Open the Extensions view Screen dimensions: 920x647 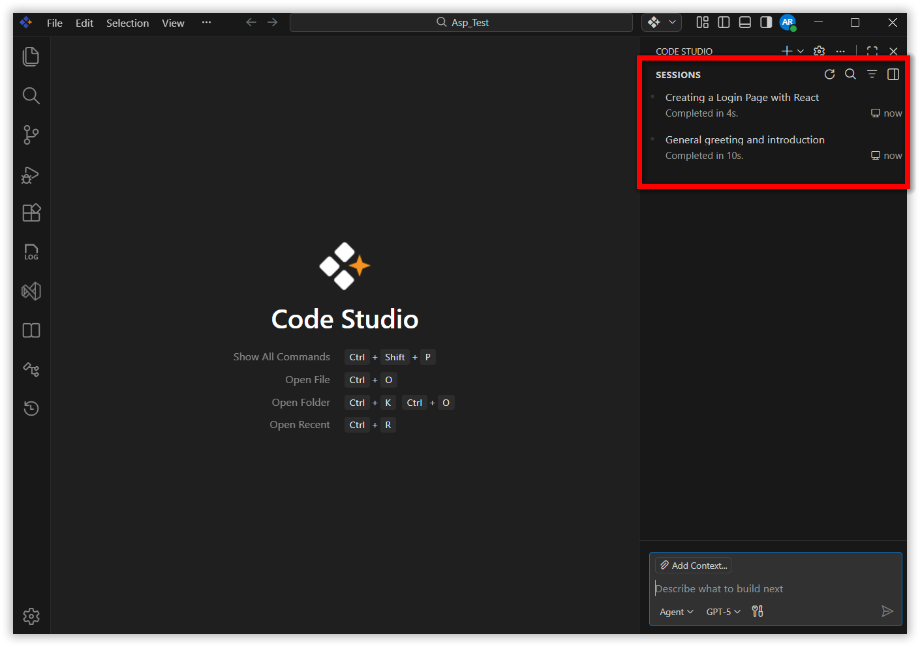click(31, 213)
